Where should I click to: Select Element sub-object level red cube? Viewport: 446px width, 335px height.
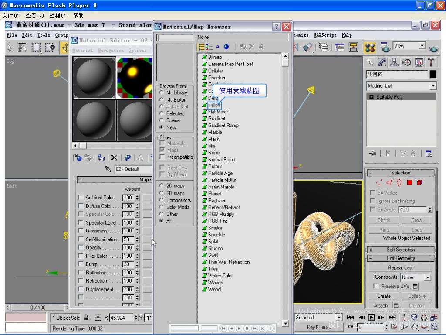(x=419, y=182)
